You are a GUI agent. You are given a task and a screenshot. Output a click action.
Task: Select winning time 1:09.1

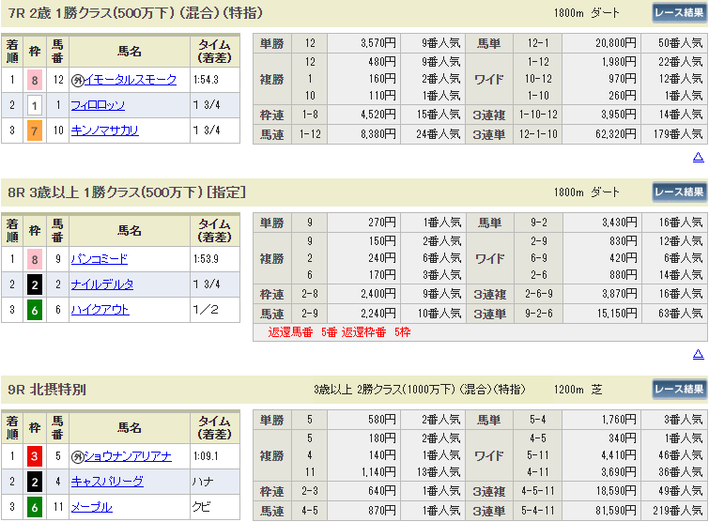pos(206,456)
